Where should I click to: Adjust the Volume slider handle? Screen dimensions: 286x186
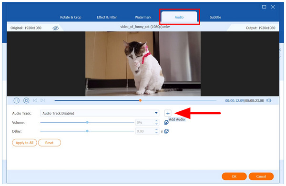coord(87,122)
